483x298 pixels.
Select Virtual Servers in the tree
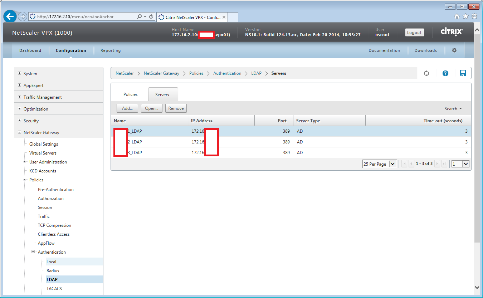click(43, 153)
